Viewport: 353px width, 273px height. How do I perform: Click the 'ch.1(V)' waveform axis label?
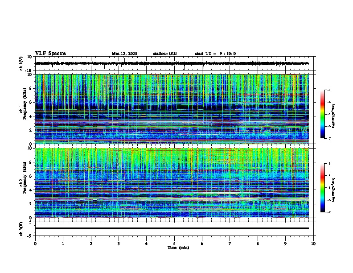(x=21, y=63)
